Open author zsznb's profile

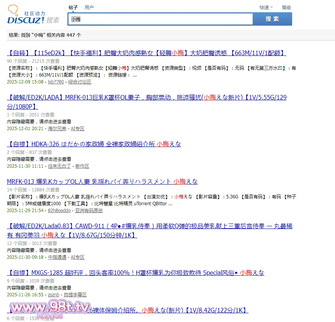(x=54, y=295)
